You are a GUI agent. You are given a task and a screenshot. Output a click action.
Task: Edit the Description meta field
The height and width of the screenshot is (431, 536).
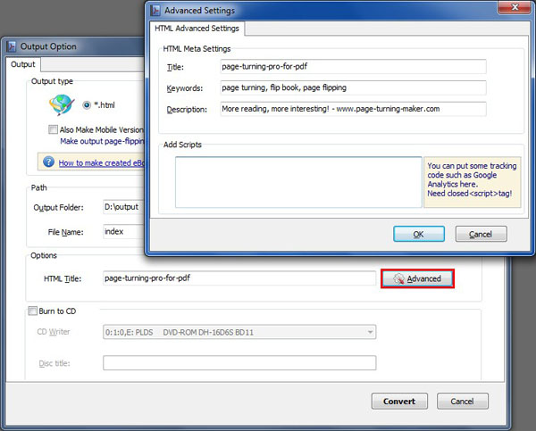[x=353, y=109]
